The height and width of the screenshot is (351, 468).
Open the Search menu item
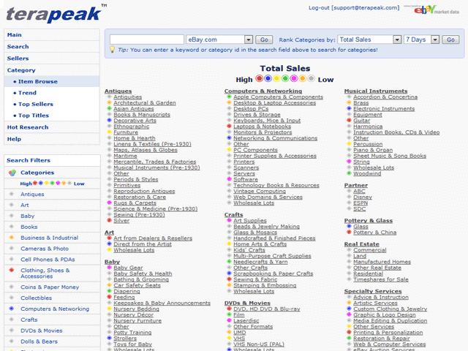52,47
